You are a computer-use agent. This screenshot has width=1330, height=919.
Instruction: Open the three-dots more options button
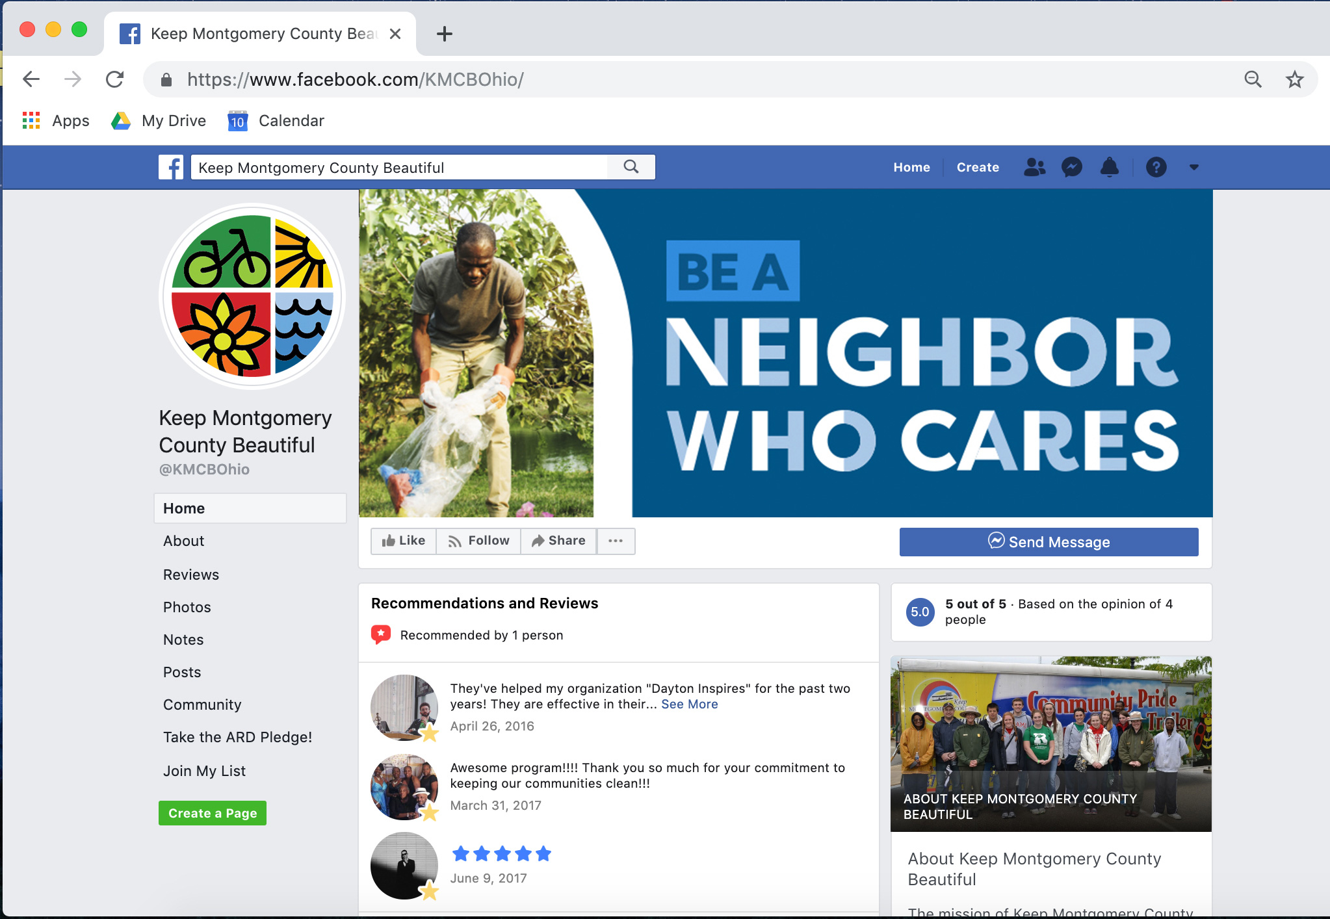tap(616, 541)
